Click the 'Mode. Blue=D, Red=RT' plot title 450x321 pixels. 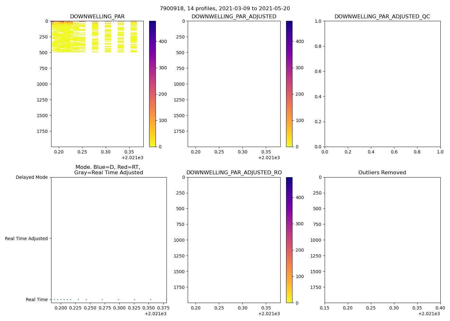[108, 170]
